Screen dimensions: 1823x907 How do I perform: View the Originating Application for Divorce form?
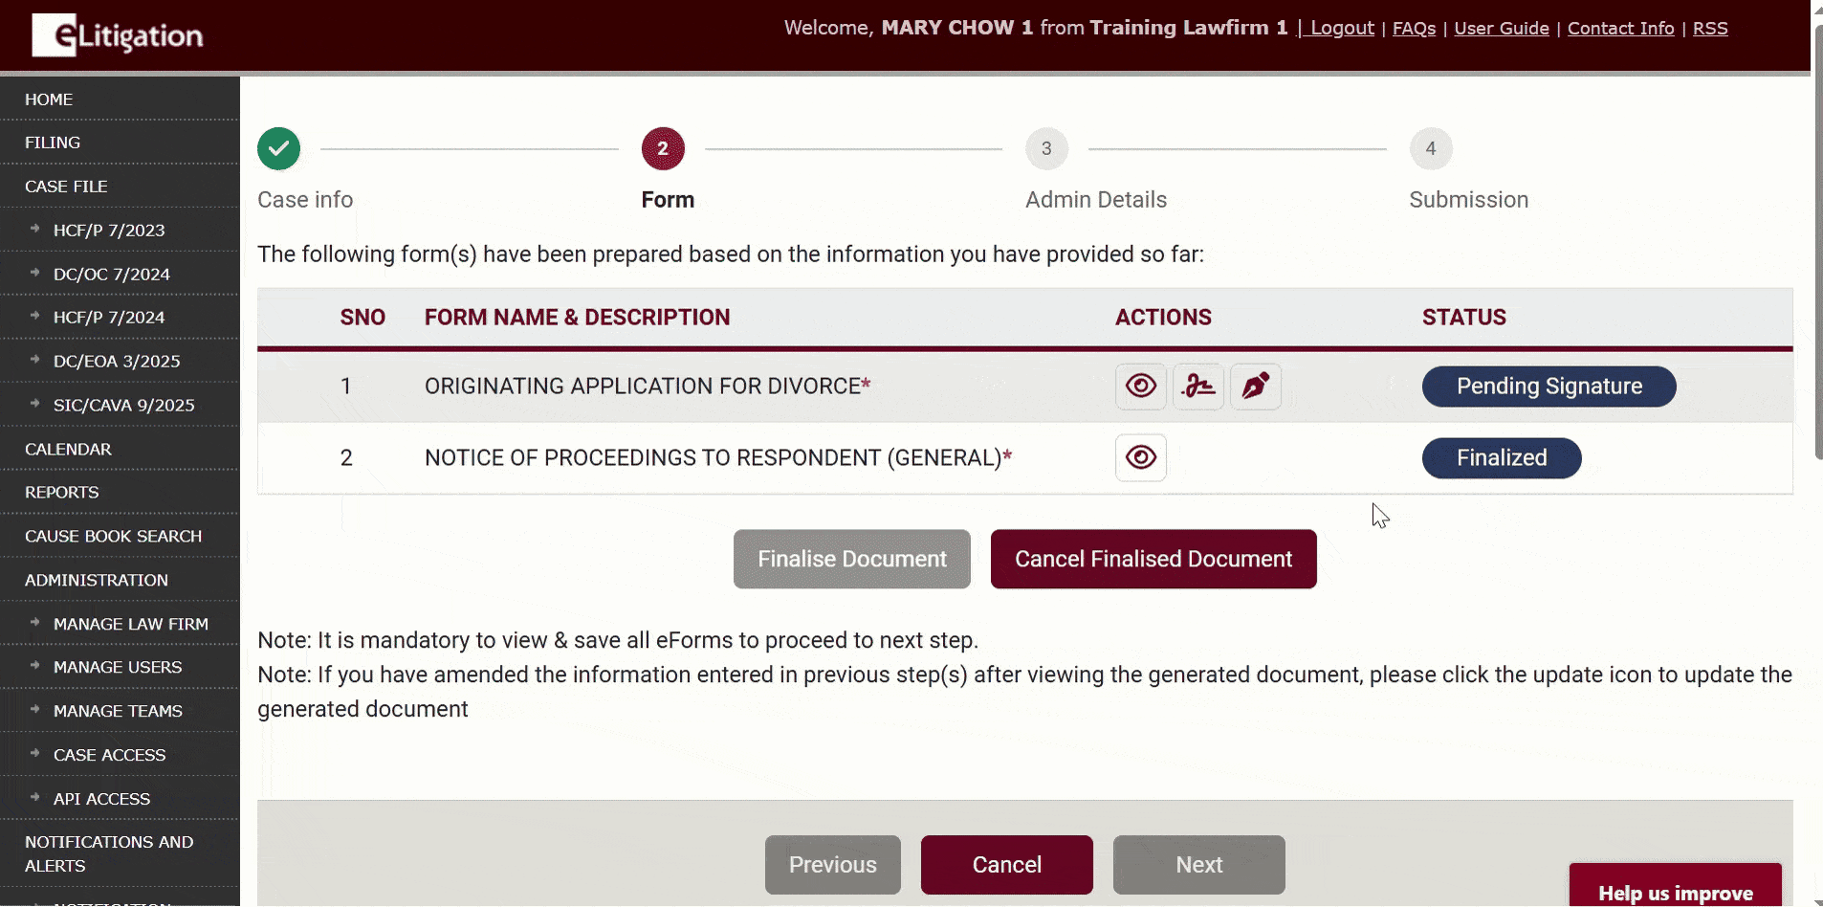pos(1140,387)
